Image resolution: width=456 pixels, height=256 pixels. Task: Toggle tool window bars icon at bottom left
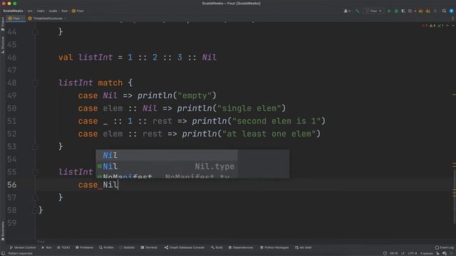click(x=3, y=253)
